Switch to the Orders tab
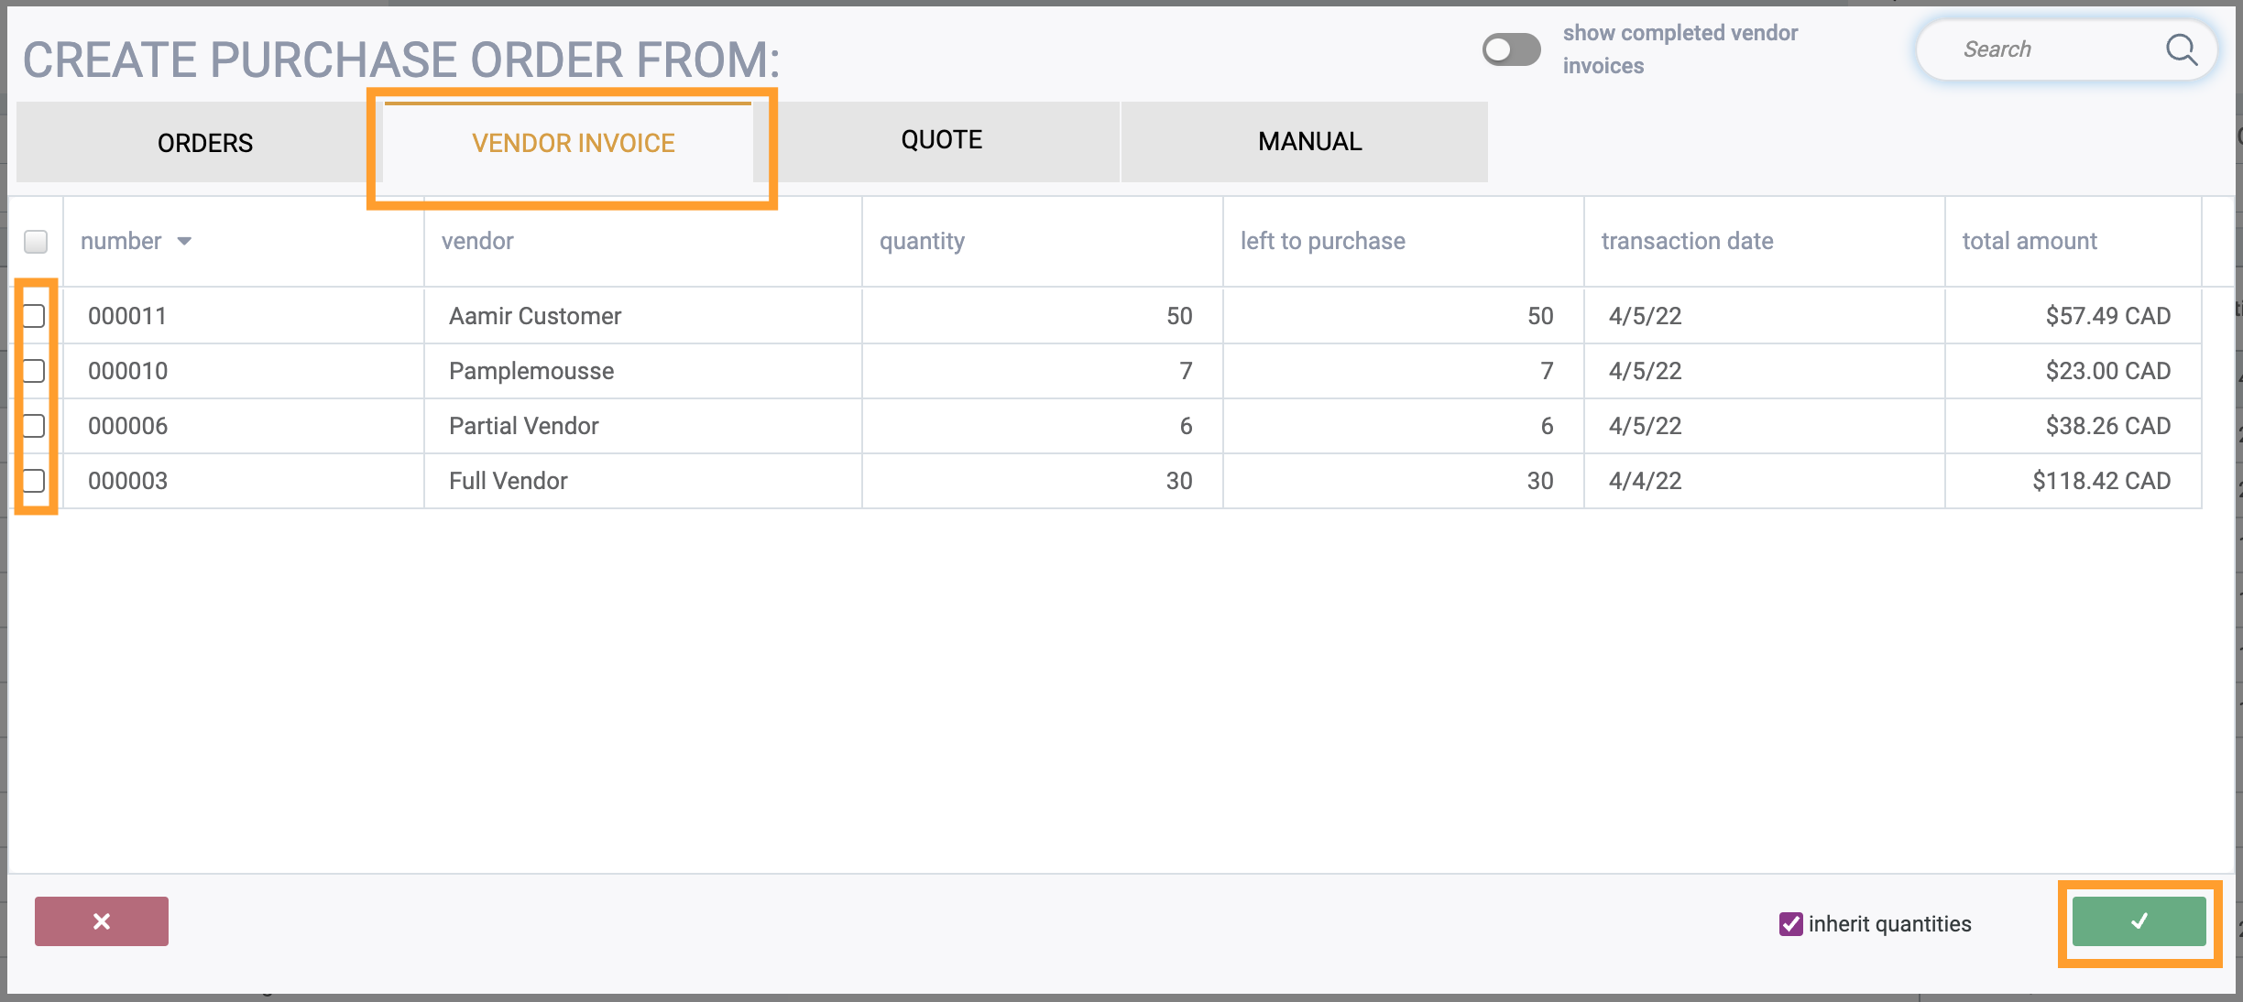Image resolution: width=2243 pixels, height=1002 pixels. pos(204,143)
